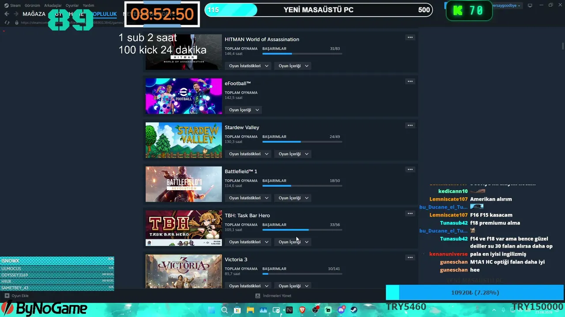The image size is (565, 317).
Task: Switch to Steam via taskbar icon
Action: 354,310
